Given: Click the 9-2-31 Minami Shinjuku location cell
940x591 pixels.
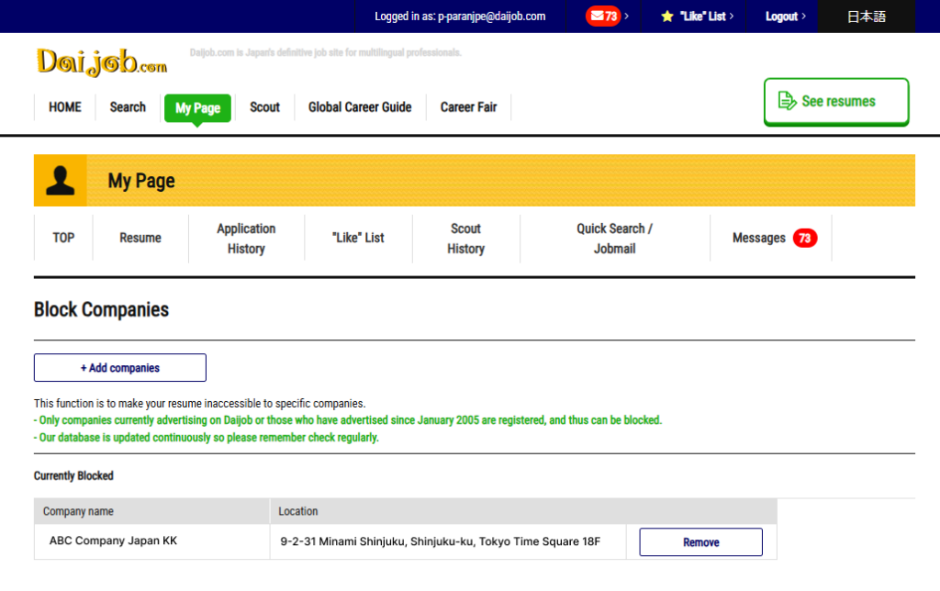Looking at the screenshot, I should [448, 541].
